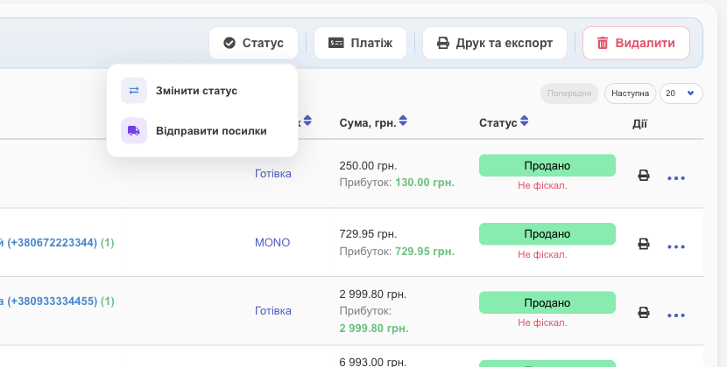Viewport: 727px width, 367px height.
Task: Click Не фіскал. under 729.95 грн. order
Action: pos(542,254)
